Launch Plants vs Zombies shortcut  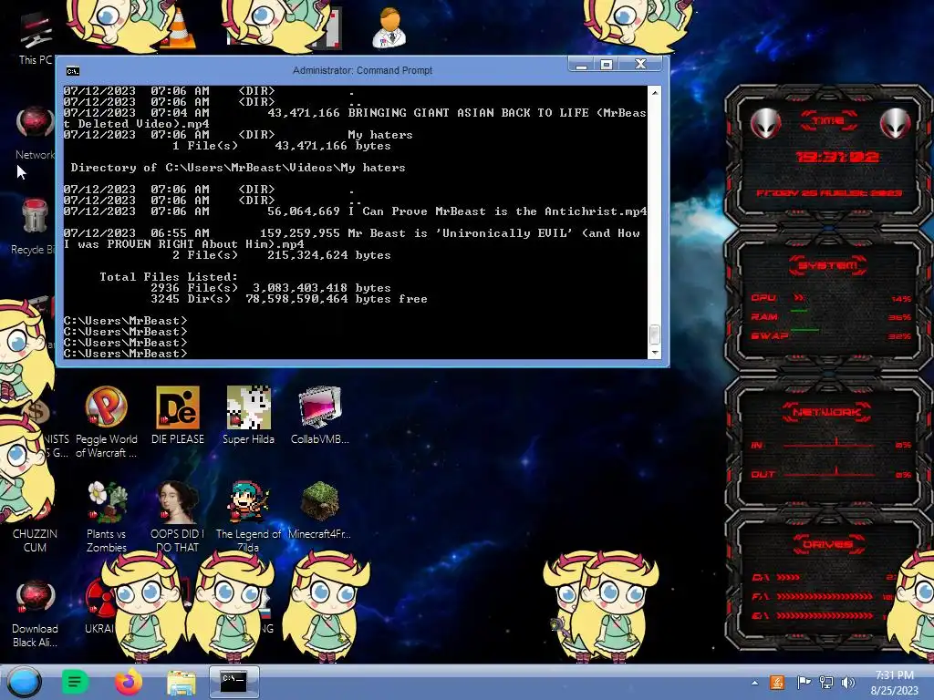point(106,516)
